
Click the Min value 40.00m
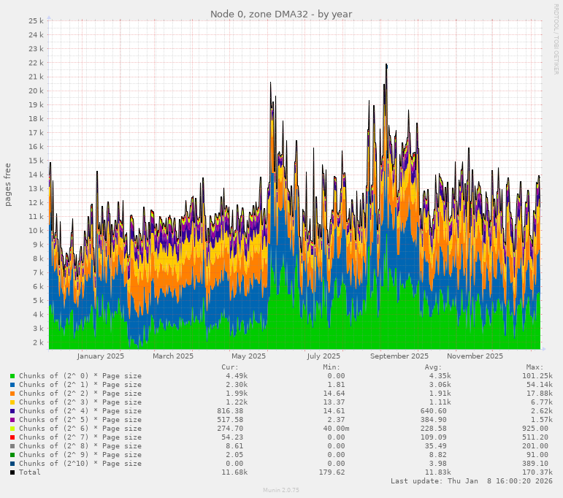tap(336, 429)
